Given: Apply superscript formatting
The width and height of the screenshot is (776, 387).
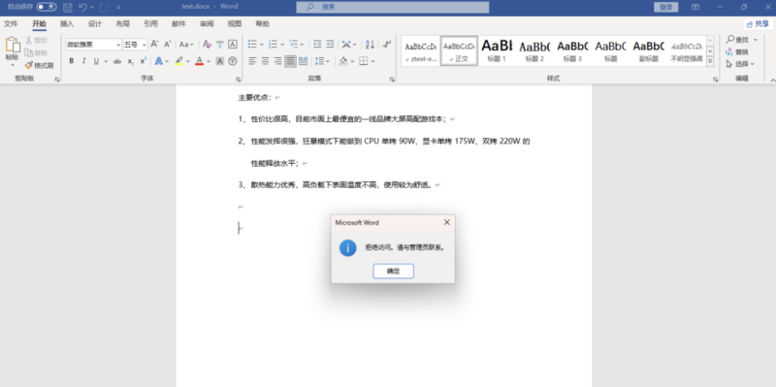Looking at the screenshot, I should coord(143,61).
